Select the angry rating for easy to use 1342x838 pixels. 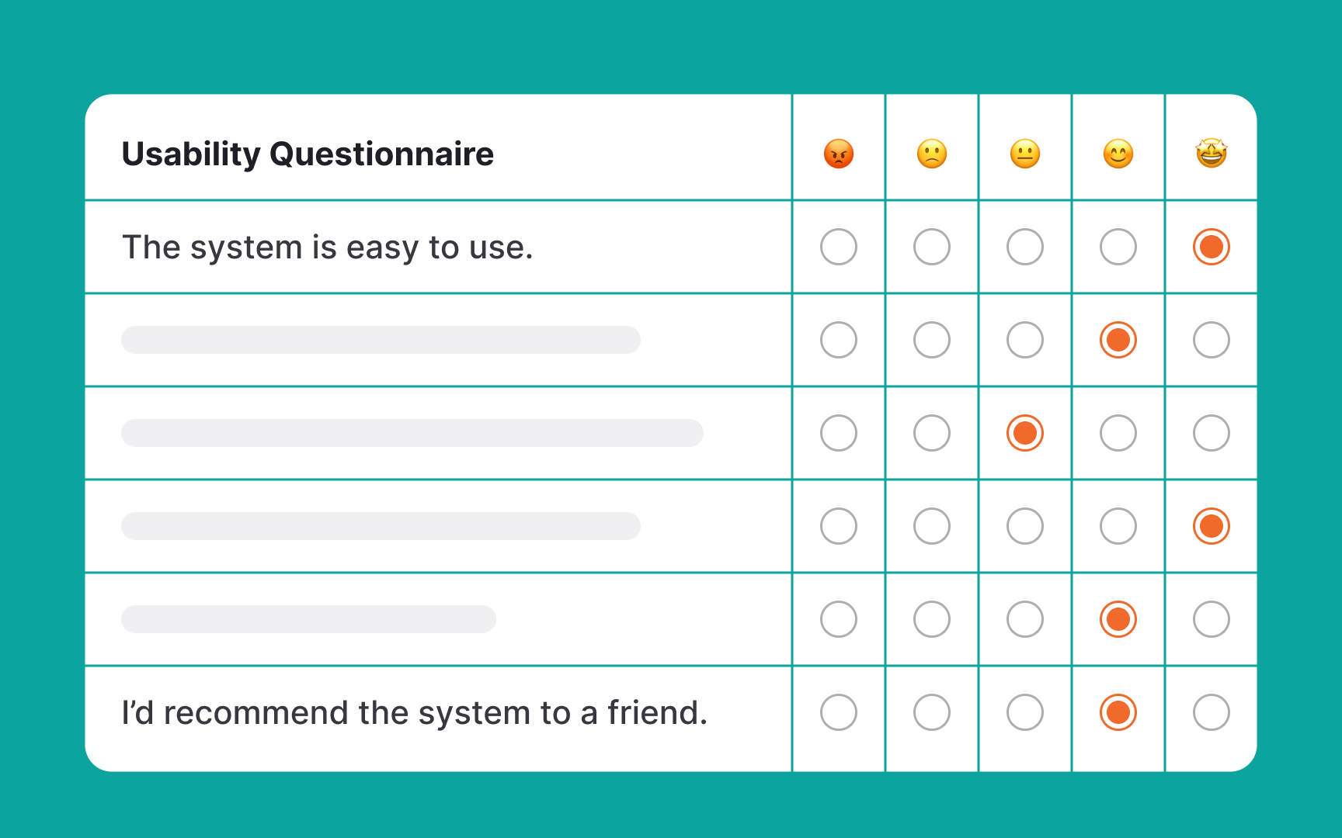(x=838, y=247)
